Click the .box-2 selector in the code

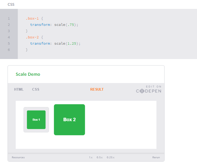coord(32,37)
